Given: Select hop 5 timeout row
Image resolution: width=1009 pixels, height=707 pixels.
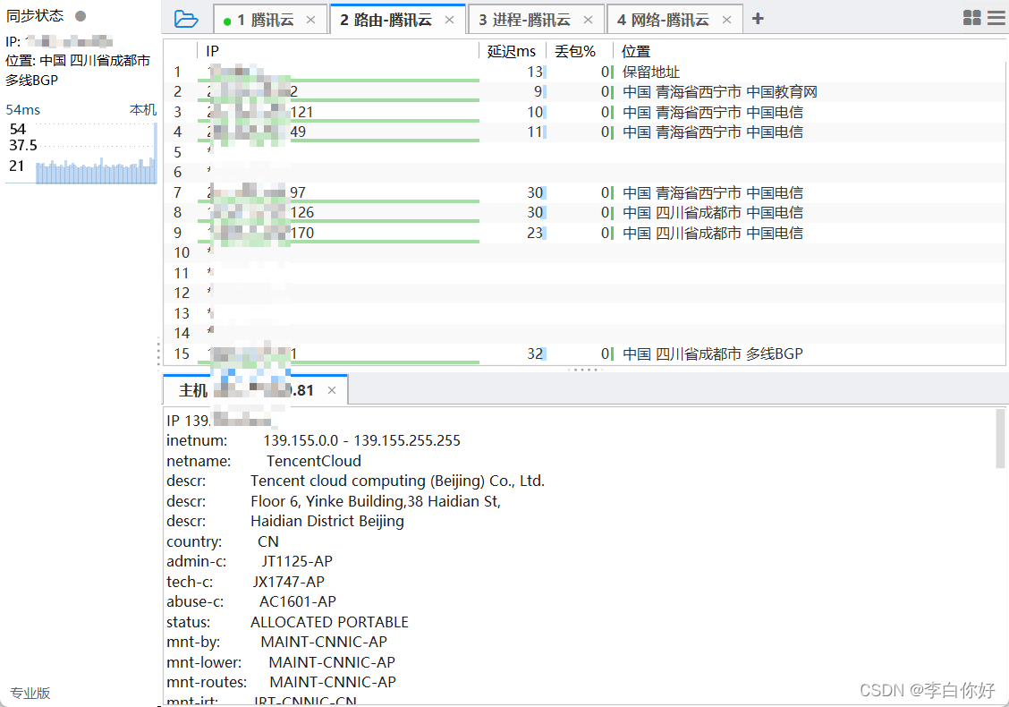Looking at the screenshot, I should point(584,153).
